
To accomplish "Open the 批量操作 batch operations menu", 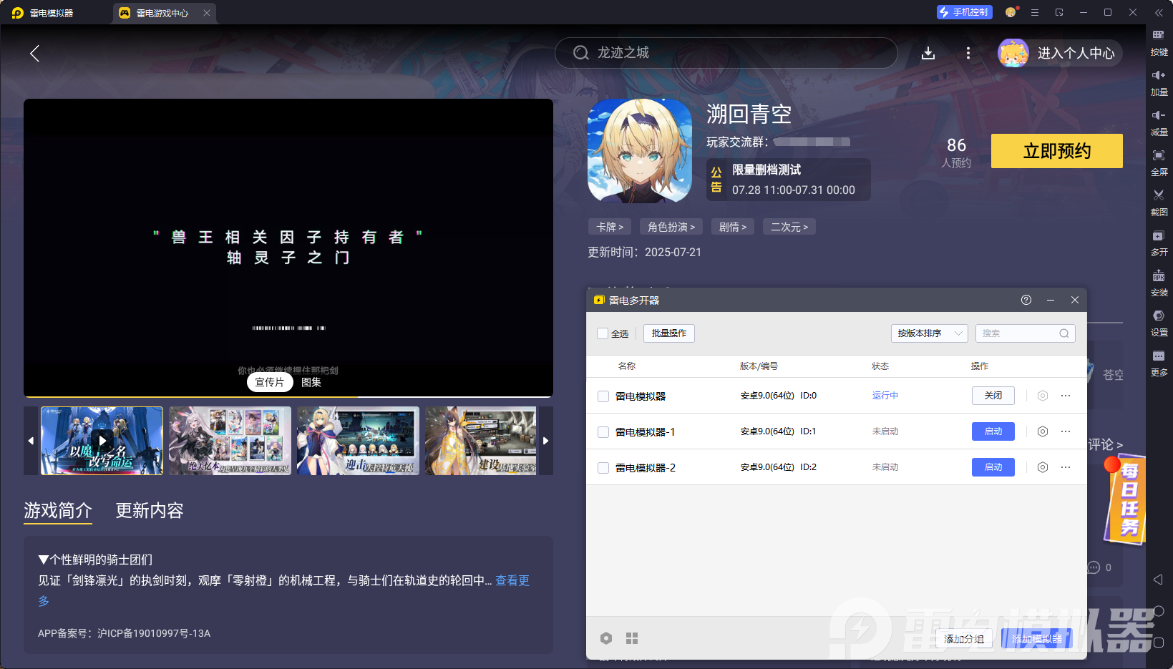I will coord(669,333).
